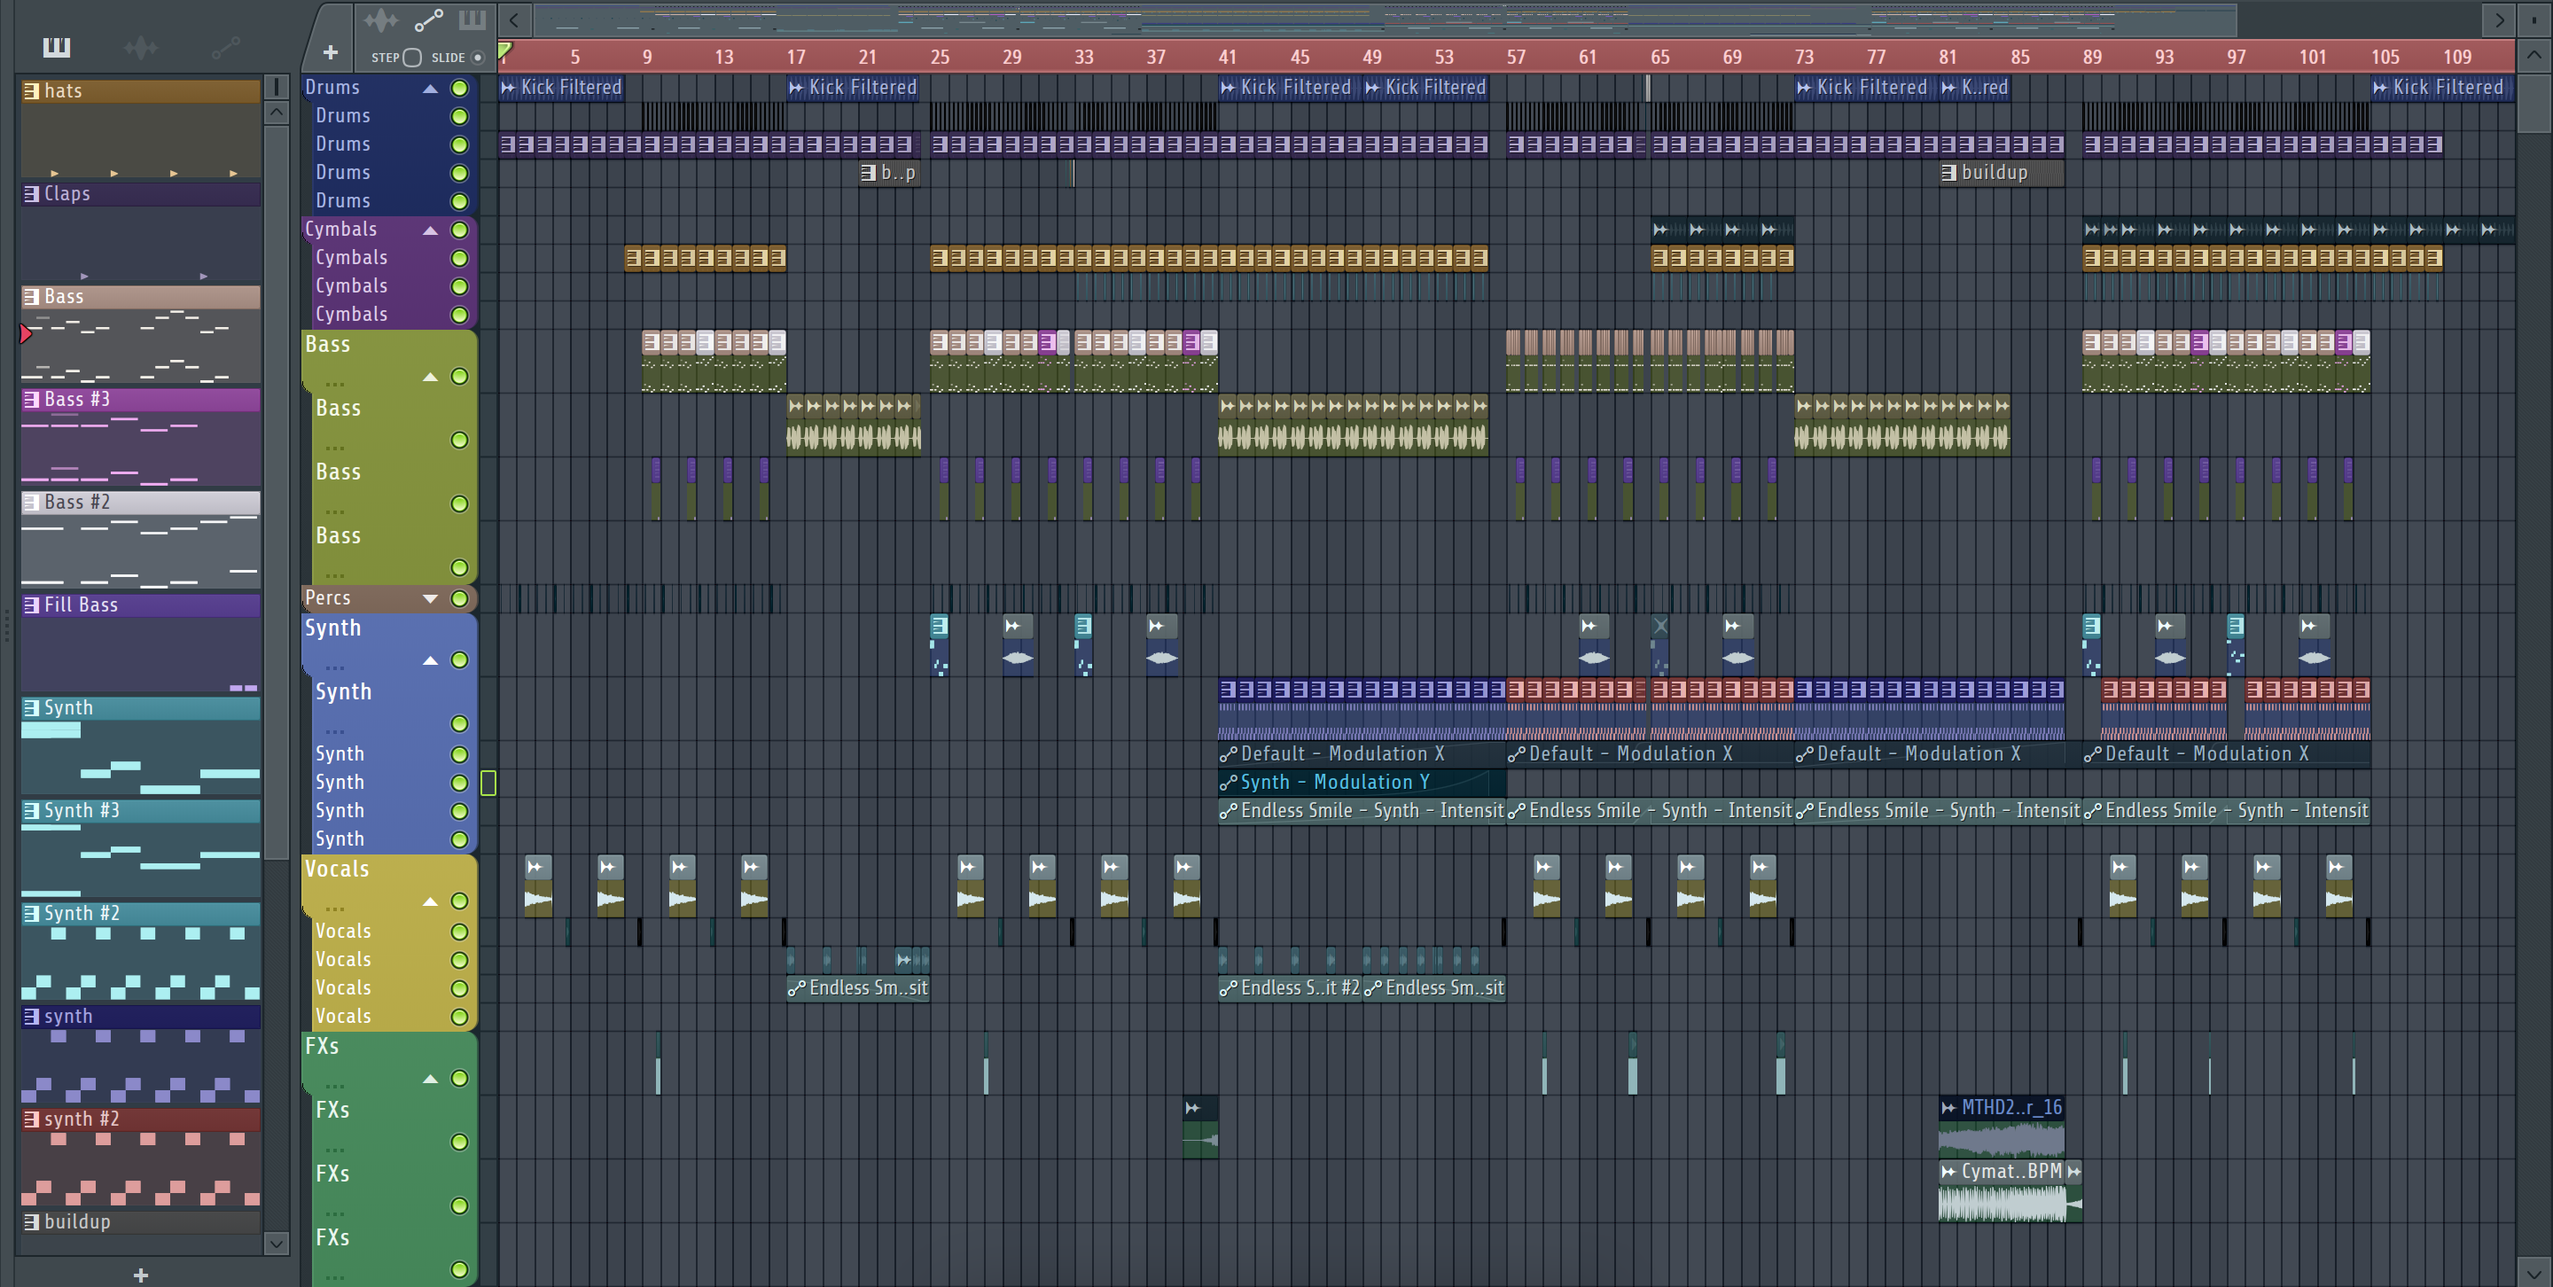Mute the FXs group track beside its arrow
This screenshot has width=2553, height=1287.
tap(460, 1079)
